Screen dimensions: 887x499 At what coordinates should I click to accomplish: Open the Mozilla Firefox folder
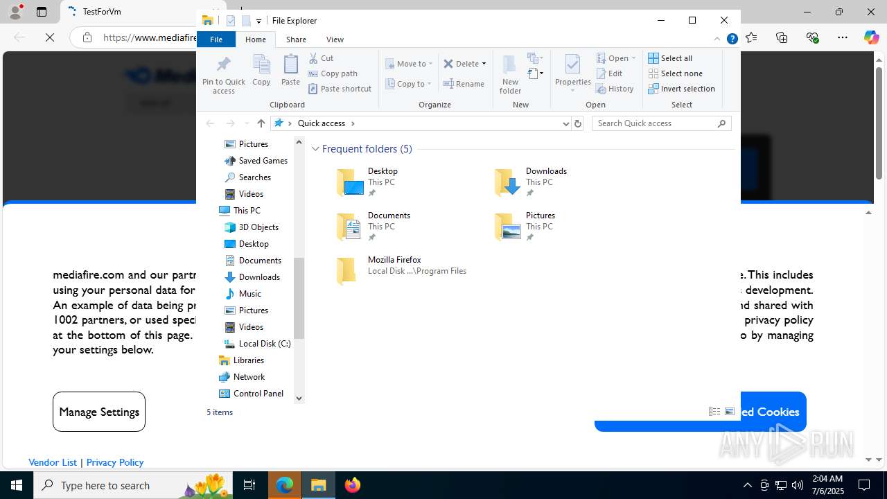[x=401, y=271]
